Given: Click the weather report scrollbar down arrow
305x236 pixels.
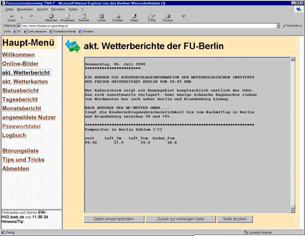Looking at the screenshot, I should pyautogui.click(x=293, y=210).
